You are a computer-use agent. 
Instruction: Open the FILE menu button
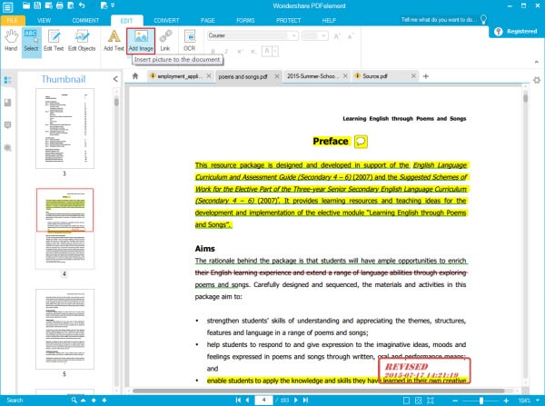(x=12, y=21)
